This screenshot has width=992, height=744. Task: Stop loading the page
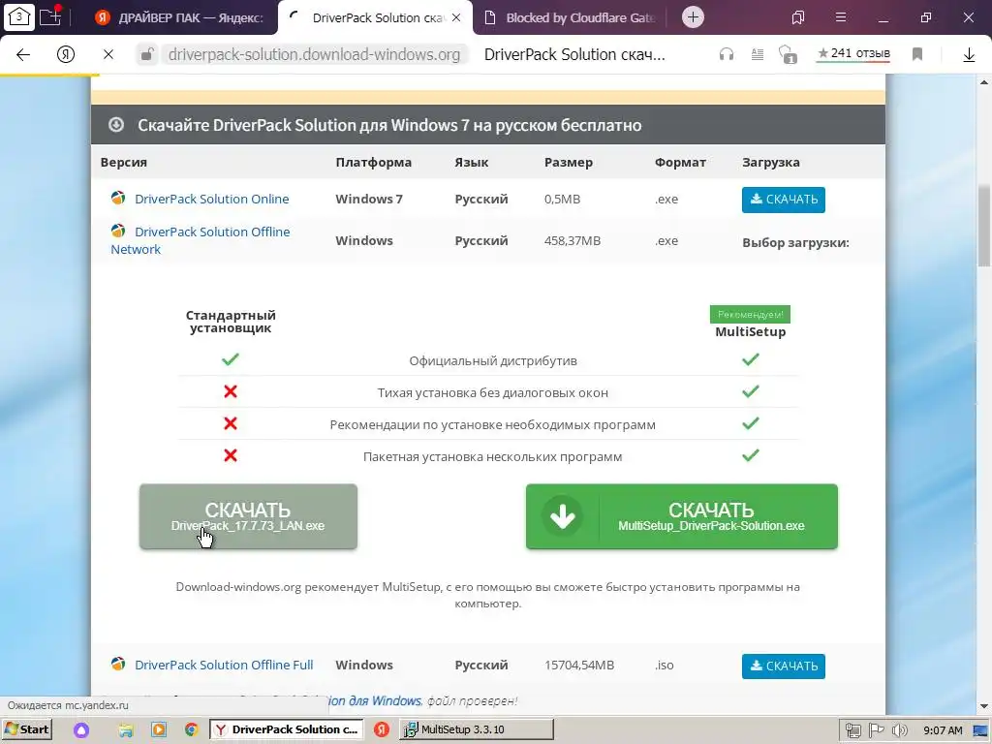click(x=108, y=54)
